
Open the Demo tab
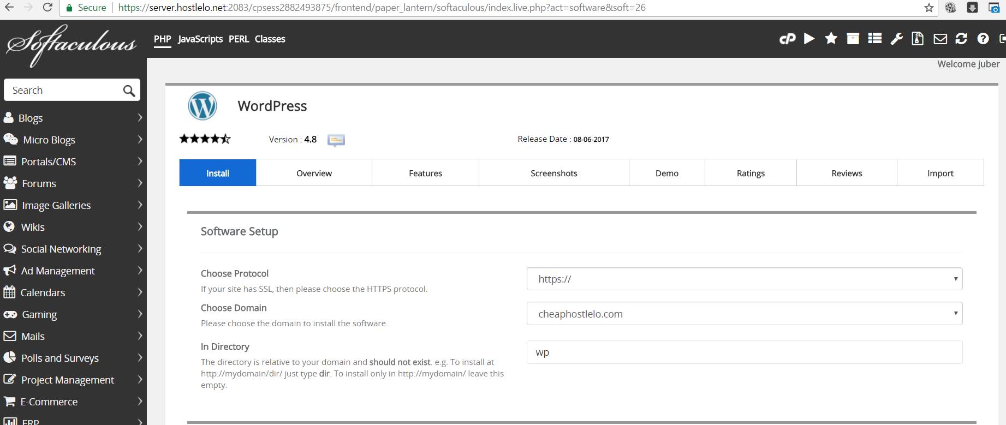[x=667, y=173]
